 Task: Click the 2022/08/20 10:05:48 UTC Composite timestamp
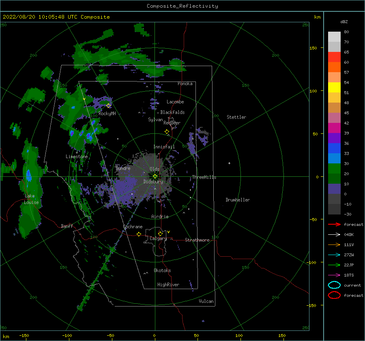56,17
